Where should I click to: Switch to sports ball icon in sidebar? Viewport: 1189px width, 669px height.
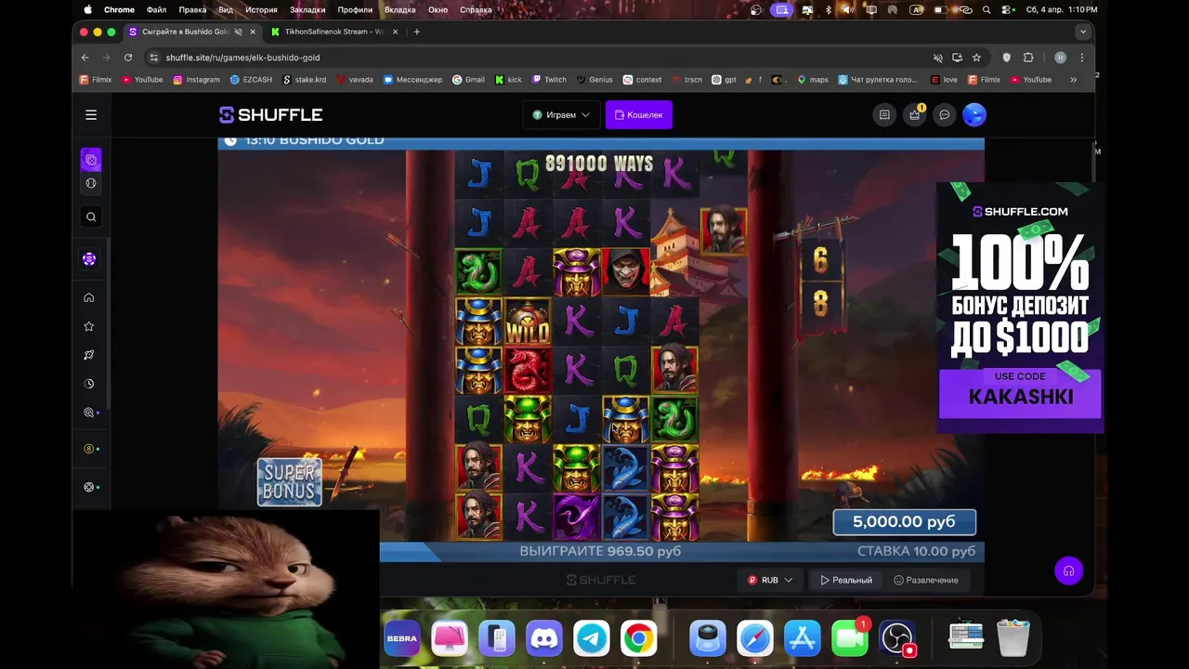[x=91, y=183]
